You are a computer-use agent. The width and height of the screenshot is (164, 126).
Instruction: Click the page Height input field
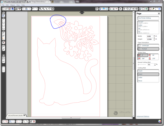150,39
